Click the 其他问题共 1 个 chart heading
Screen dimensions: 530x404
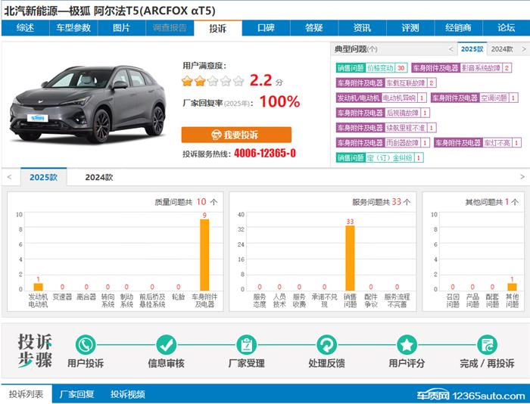492,202
